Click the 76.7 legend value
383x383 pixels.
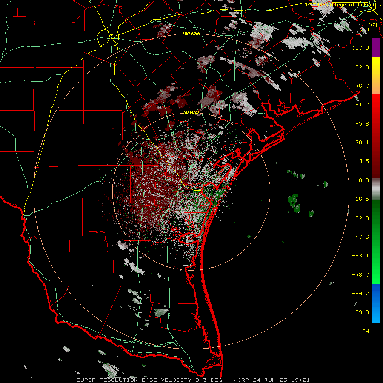click(362, 86)
